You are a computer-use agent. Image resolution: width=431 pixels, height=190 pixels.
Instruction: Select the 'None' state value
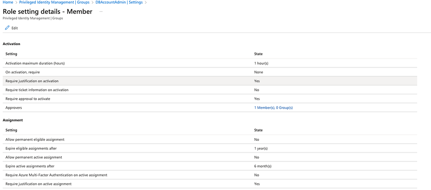click(x=259, y=72)
